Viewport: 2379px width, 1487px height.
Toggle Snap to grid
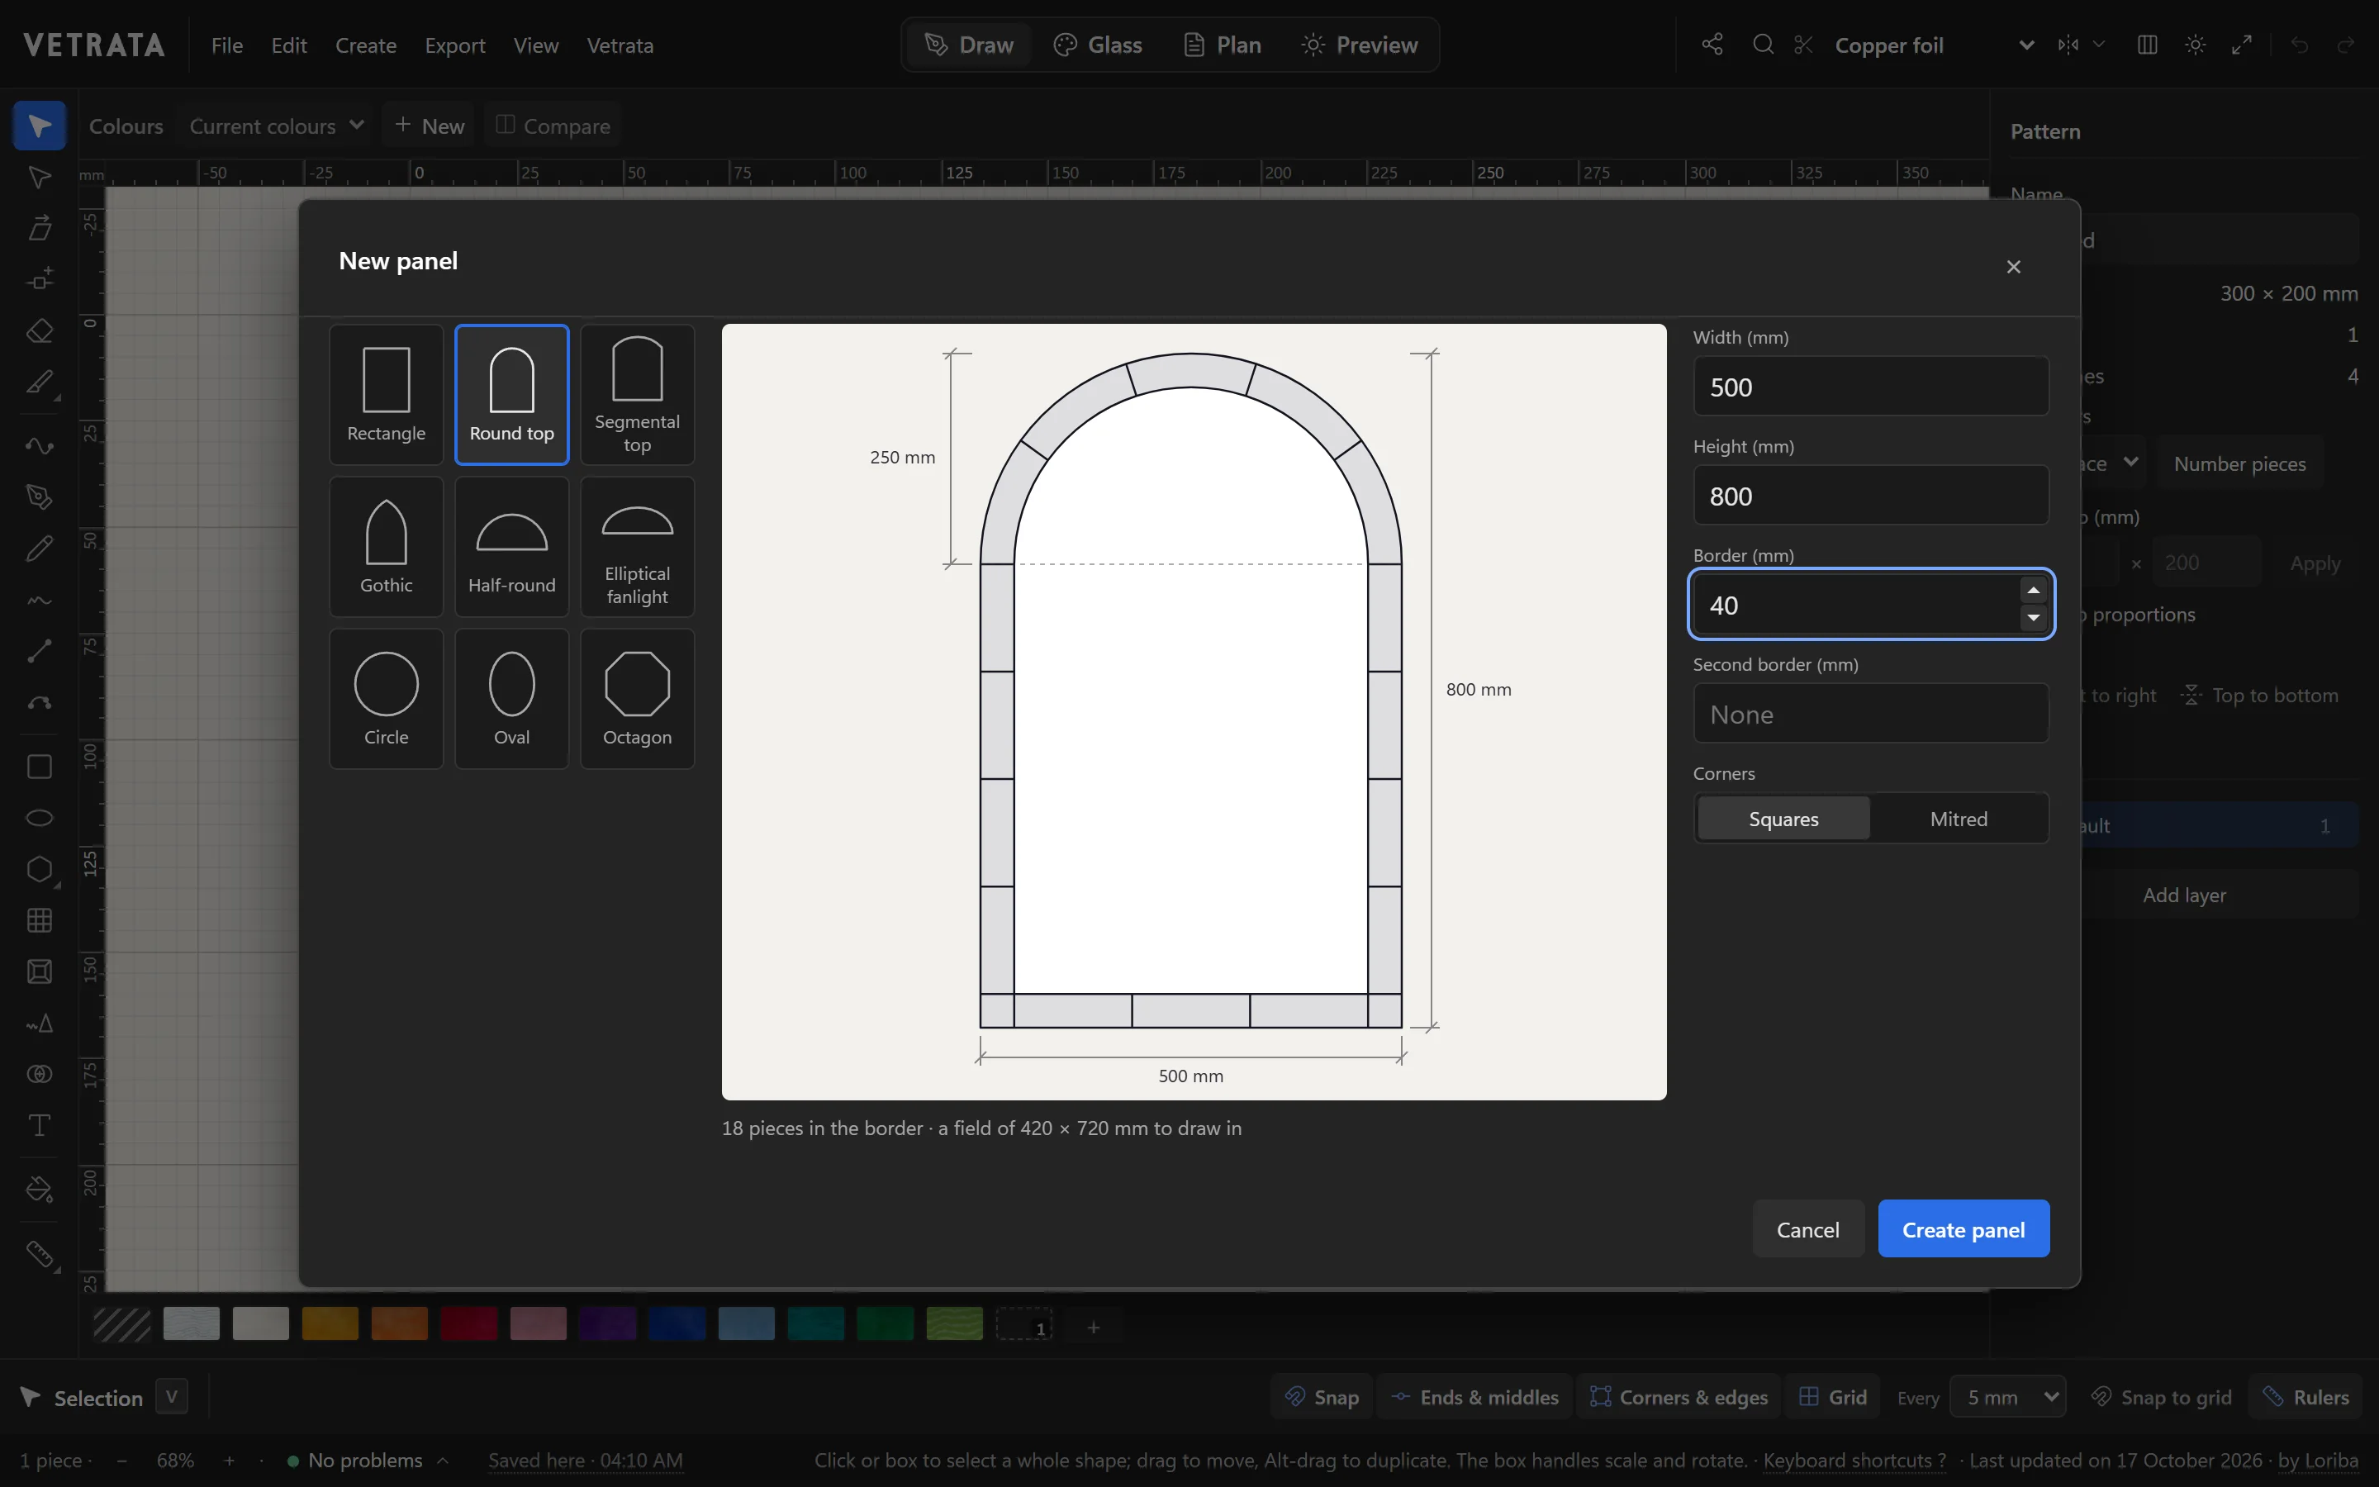point(2162,1396)
